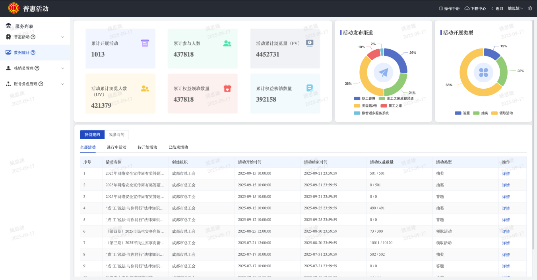Expand the 普惠活动 sidebar menu

coord(62,37)
